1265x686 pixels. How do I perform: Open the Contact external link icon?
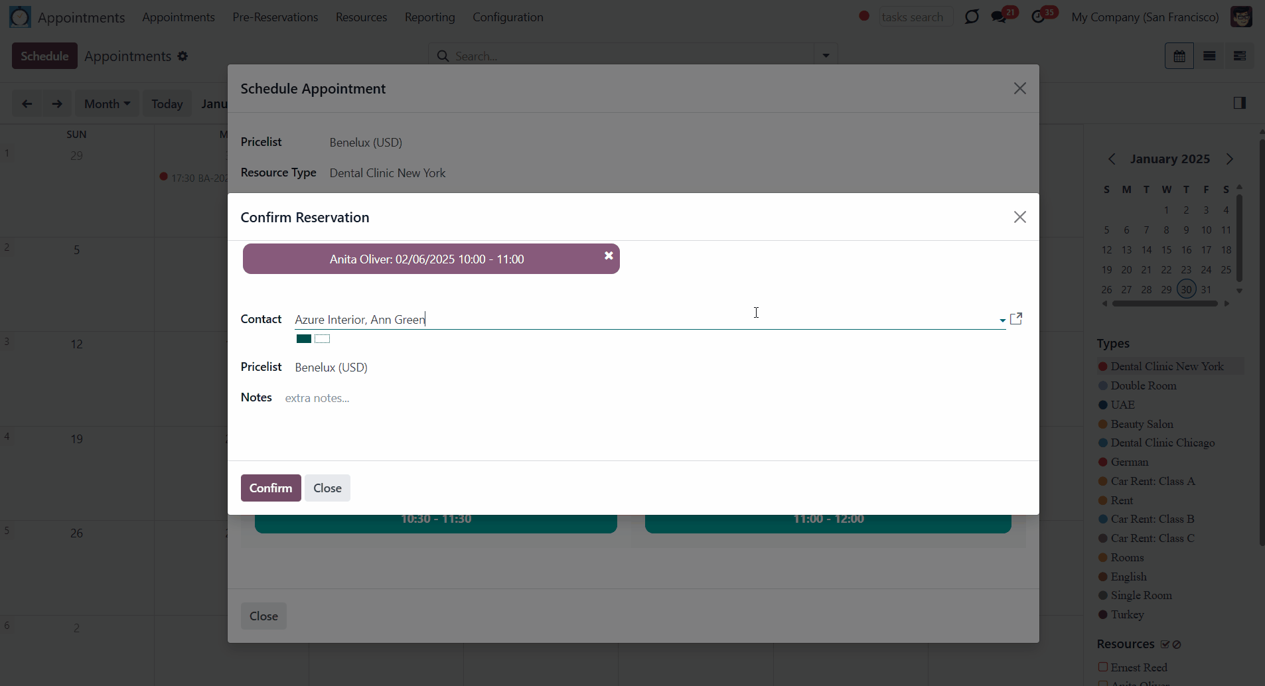tap(1016, 319)
